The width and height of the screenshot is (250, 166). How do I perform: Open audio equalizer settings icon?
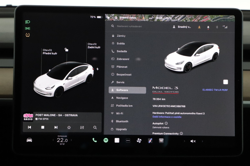coord(82,127)
